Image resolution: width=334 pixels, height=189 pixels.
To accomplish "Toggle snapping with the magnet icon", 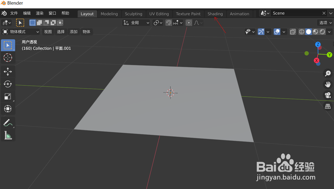I will pyautogui.click(x=169, y=23).
